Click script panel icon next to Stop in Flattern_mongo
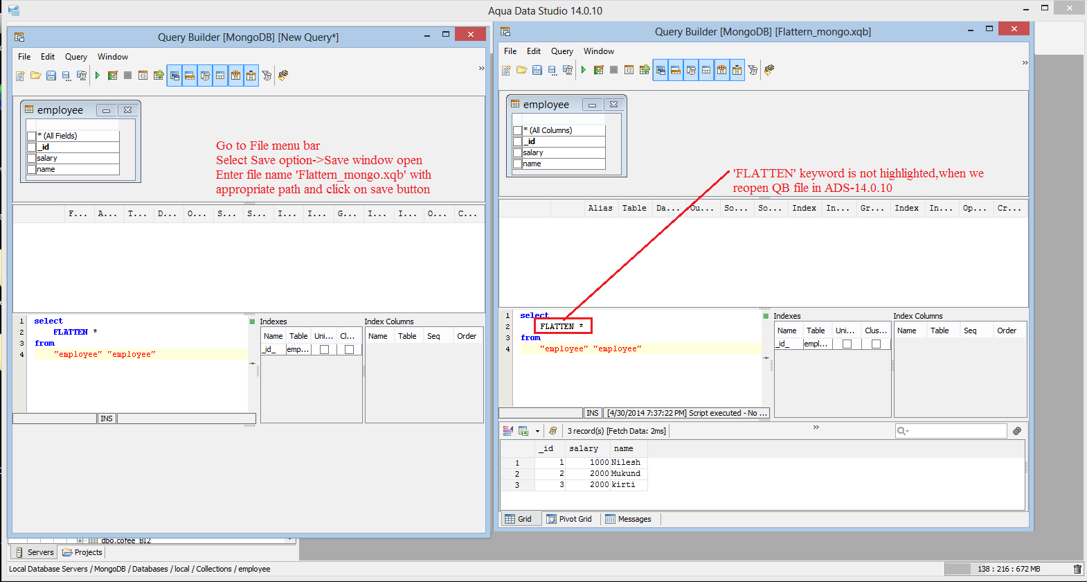The image size is (1087, 582). 629,70
